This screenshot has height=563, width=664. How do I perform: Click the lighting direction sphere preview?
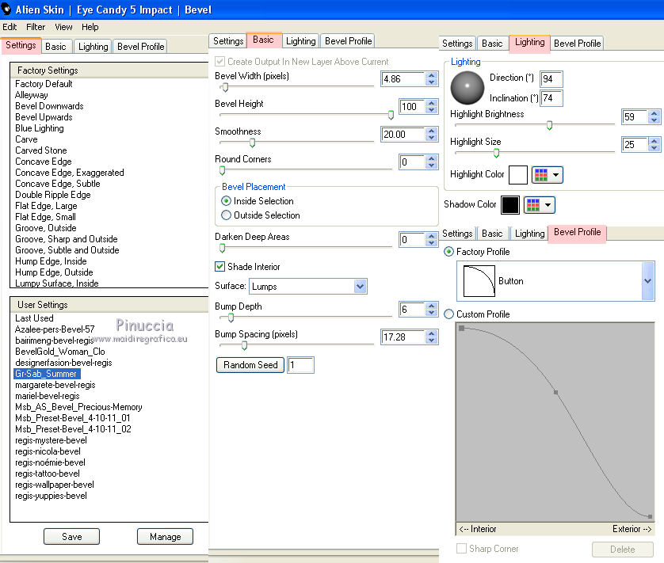467,87
